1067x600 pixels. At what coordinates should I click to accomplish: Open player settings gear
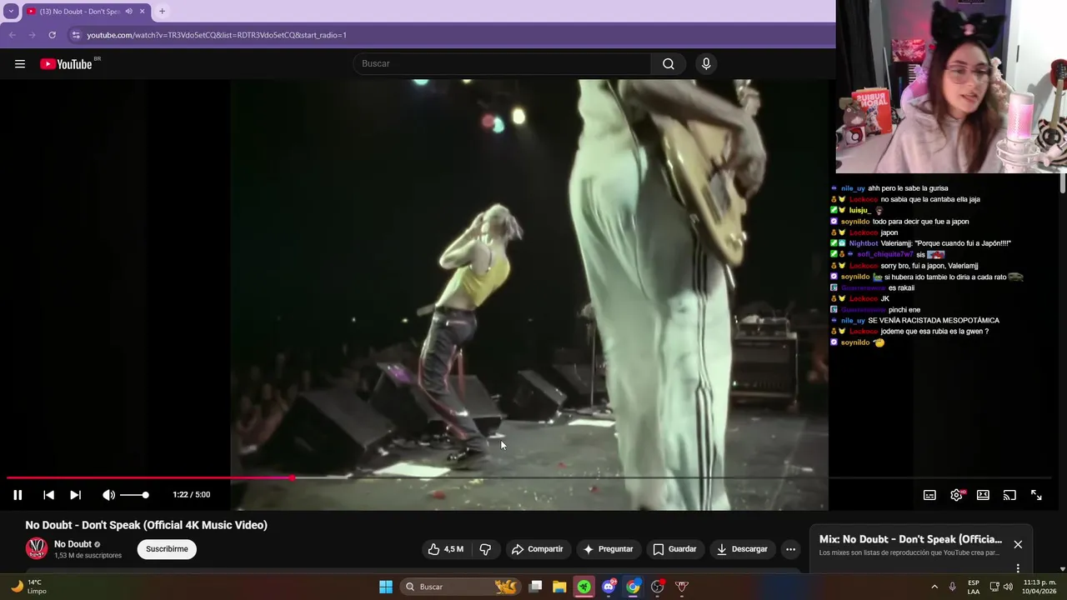click(956, 495)
